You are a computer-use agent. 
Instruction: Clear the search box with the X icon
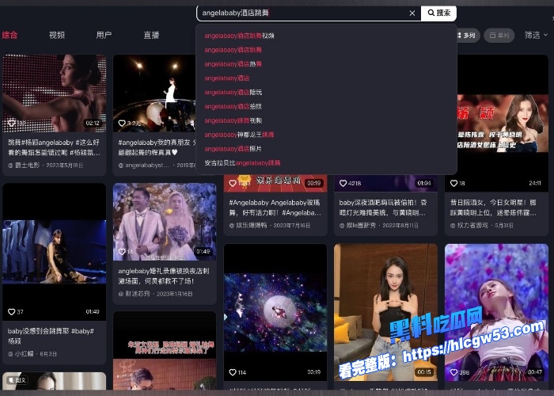coord(412,13)
